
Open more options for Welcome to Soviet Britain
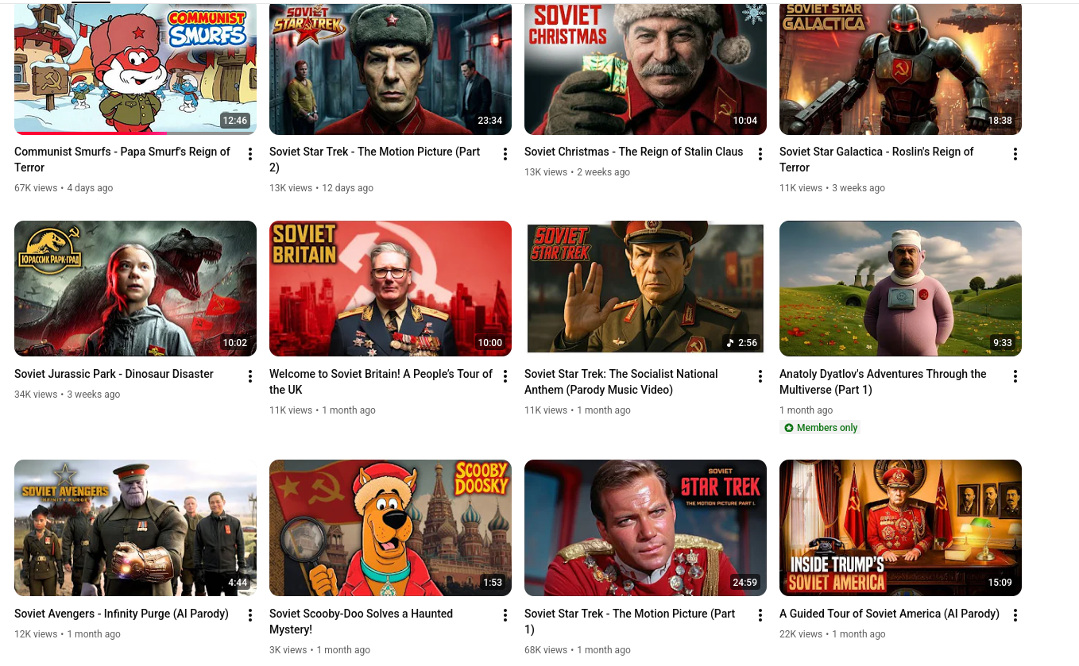click(505, 376)
